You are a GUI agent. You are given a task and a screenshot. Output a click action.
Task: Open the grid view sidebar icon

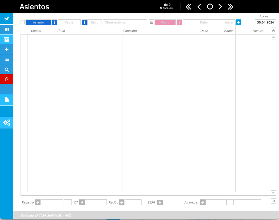coord(7,30)
